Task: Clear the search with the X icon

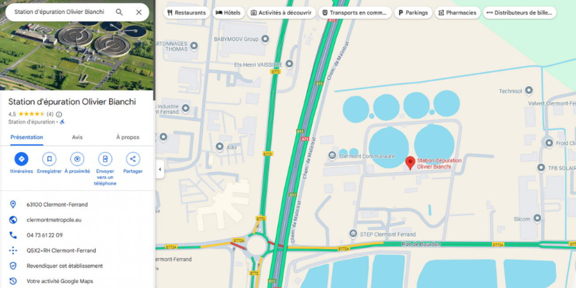Action: coord(139,12)
